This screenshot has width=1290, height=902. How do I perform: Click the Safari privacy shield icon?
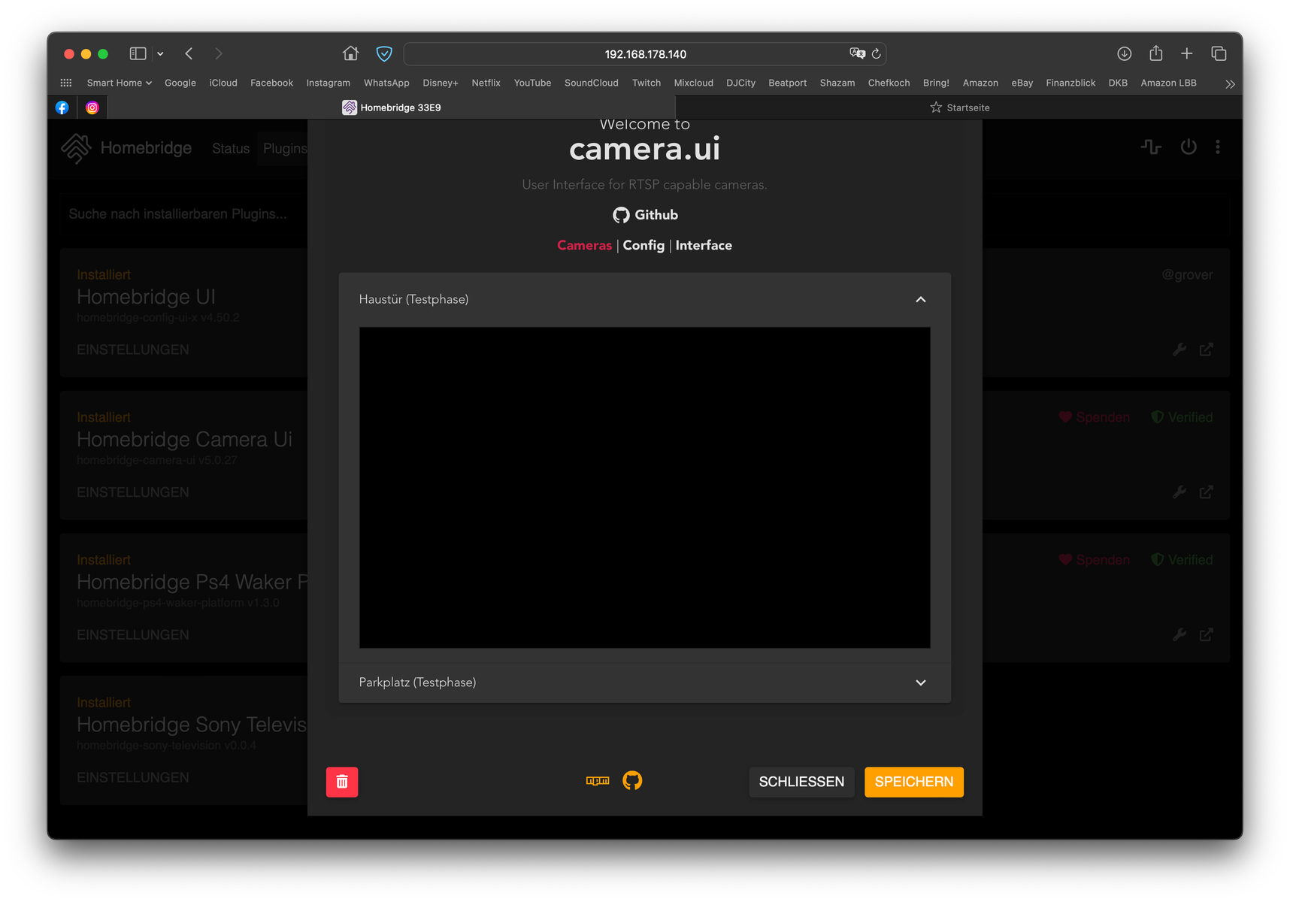click(384, 53)
